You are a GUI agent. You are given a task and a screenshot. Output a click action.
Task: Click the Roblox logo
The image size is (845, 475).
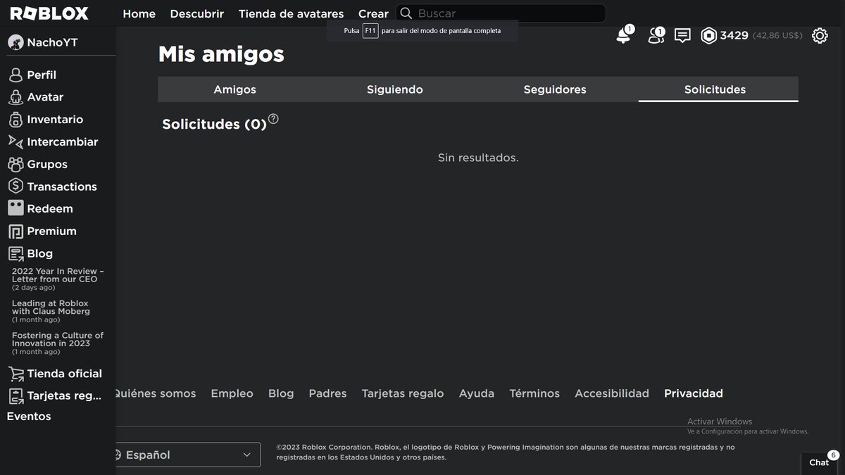[x=49, y=13]
